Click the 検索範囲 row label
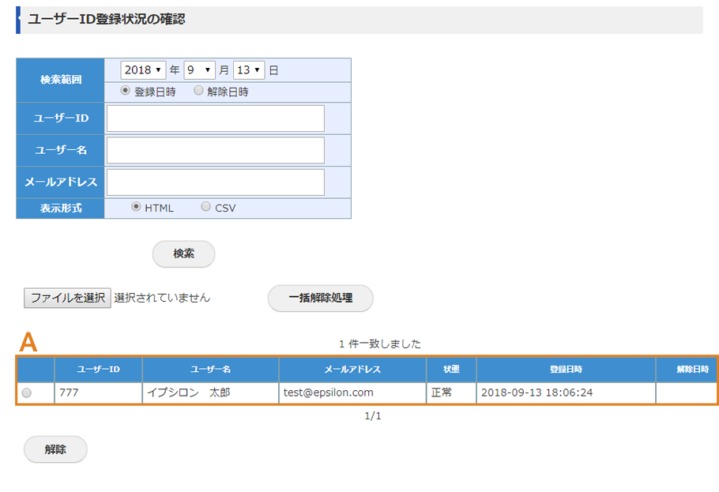The width and height of the screenshot is (719, 492). 61,81
